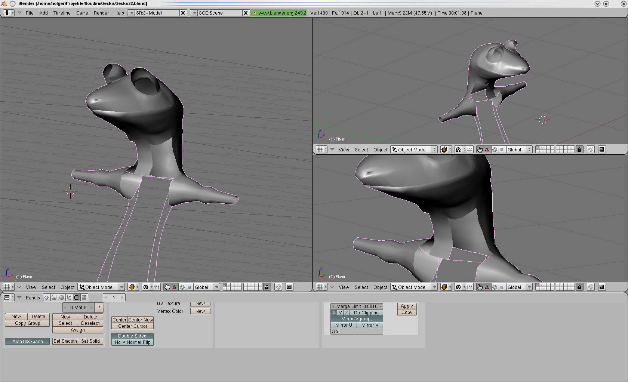Enable the translate manipulator triangle in the left viewport
Viewport: 628px width, 382px height.
(x=174, y=287)
